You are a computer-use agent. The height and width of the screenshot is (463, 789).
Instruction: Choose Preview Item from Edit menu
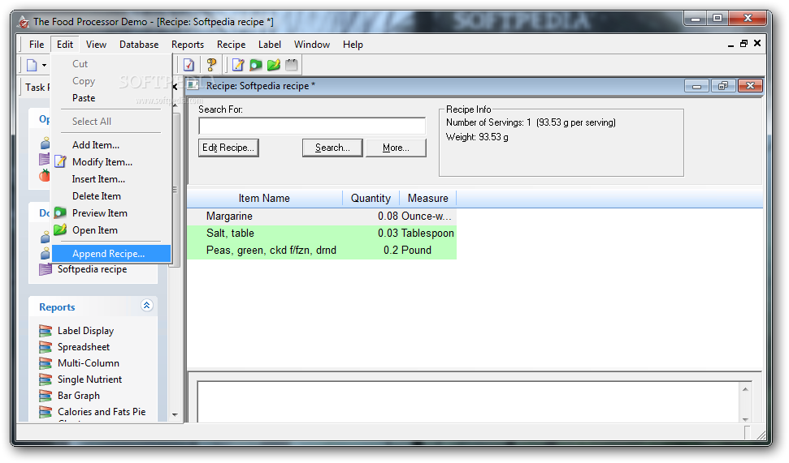111,213
